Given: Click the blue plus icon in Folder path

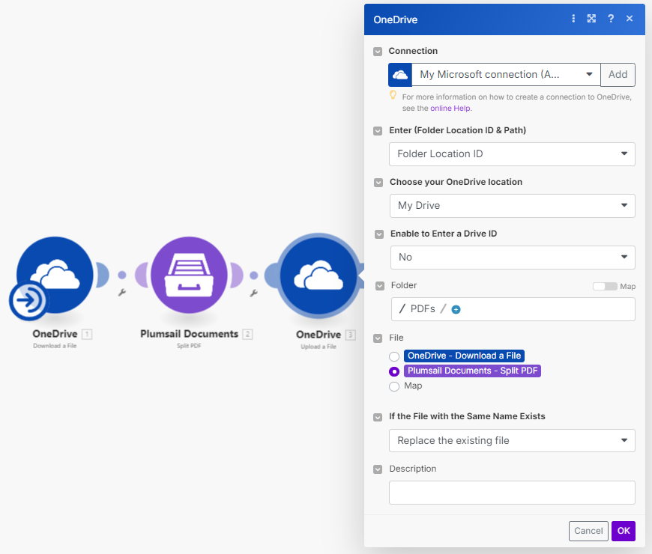Looking at the screenshot, I should click(456, 309).
